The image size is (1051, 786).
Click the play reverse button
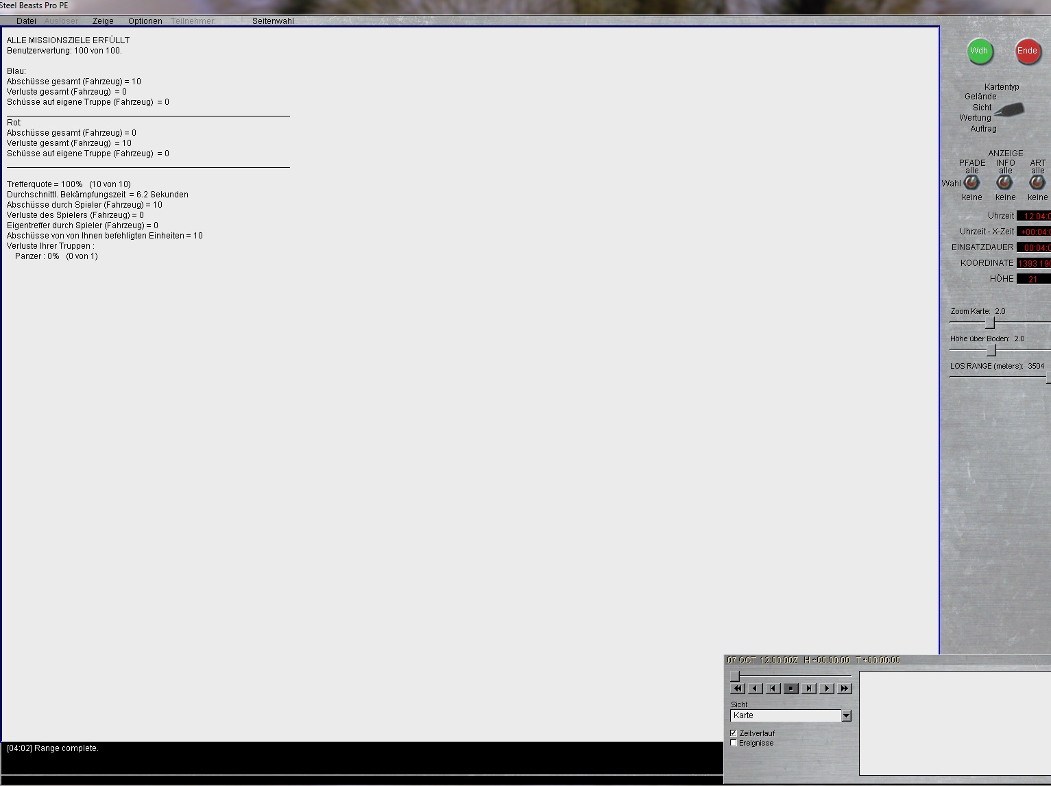tap(756, 689)
